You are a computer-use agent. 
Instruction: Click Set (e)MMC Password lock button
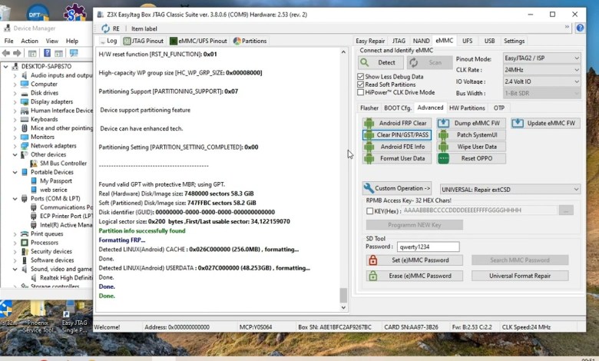[415, 260]
